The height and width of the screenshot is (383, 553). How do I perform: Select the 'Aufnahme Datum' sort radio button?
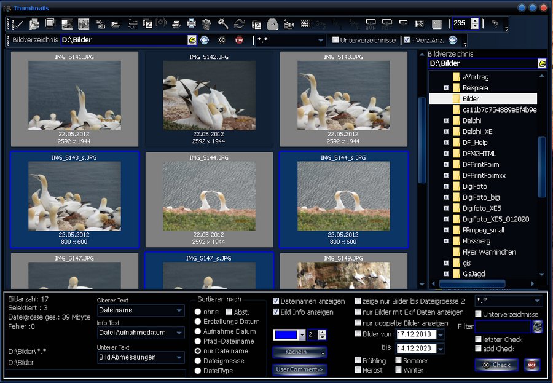pyautogui.click(x=198, y=331)
